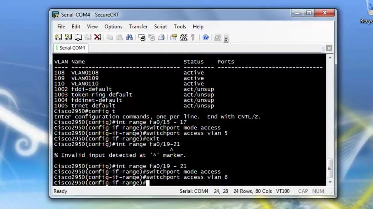Click the '% Invalid input detected' message

pos(120,155)
